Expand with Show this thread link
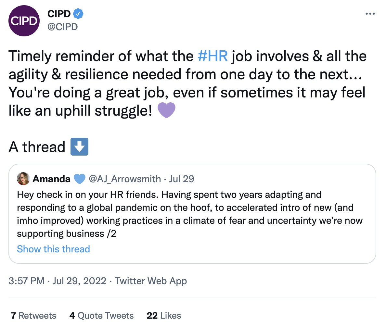 [x=53, y=249]
